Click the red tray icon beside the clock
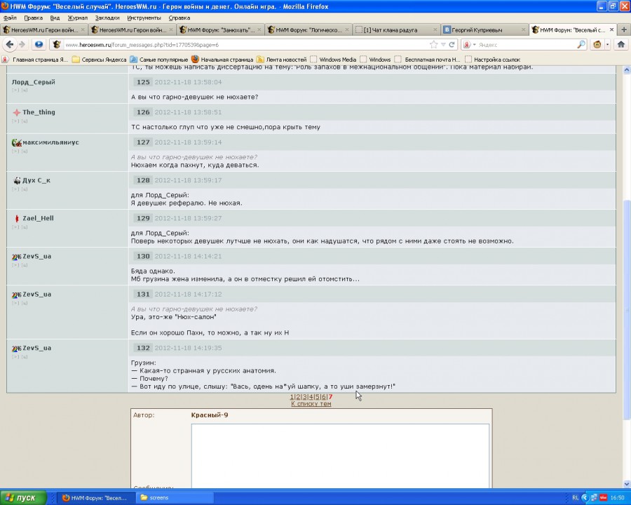This screenshot has width=631, height=505. (x=603, y=498)
